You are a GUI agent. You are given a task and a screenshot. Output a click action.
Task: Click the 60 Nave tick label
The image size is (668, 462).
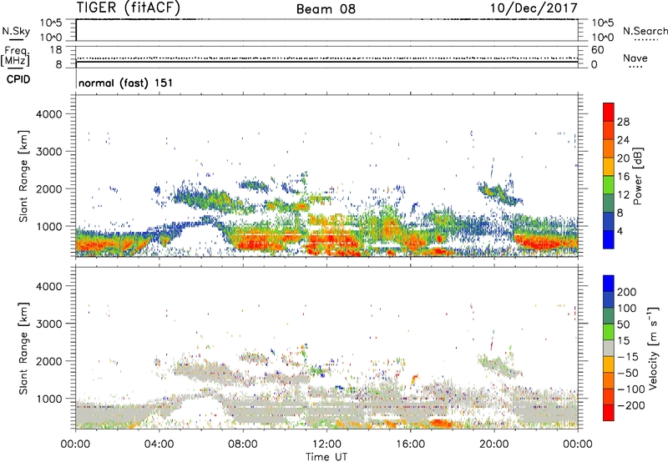597,50
